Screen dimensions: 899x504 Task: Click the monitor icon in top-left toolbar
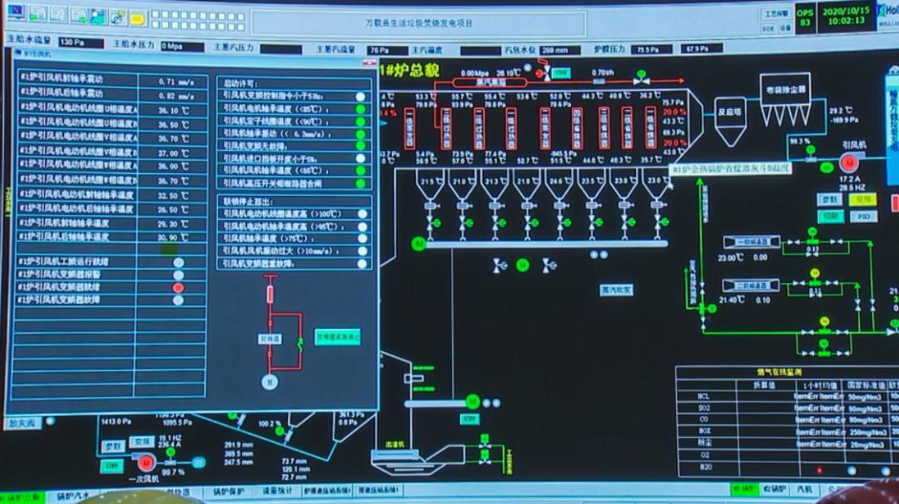[x=18, y=15]
